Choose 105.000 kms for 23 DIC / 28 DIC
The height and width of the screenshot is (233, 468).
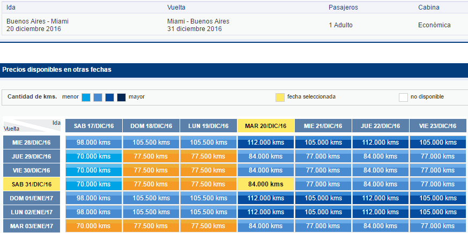[438, 142]
